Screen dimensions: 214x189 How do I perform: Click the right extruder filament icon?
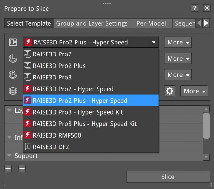(x=13, y=74)
